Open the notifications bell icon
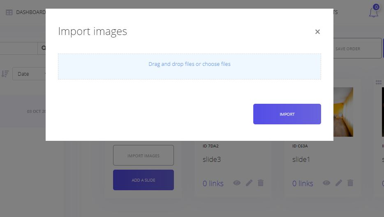Screen dimensions: 384x217 pyautogui.click(x=373, y=12)
